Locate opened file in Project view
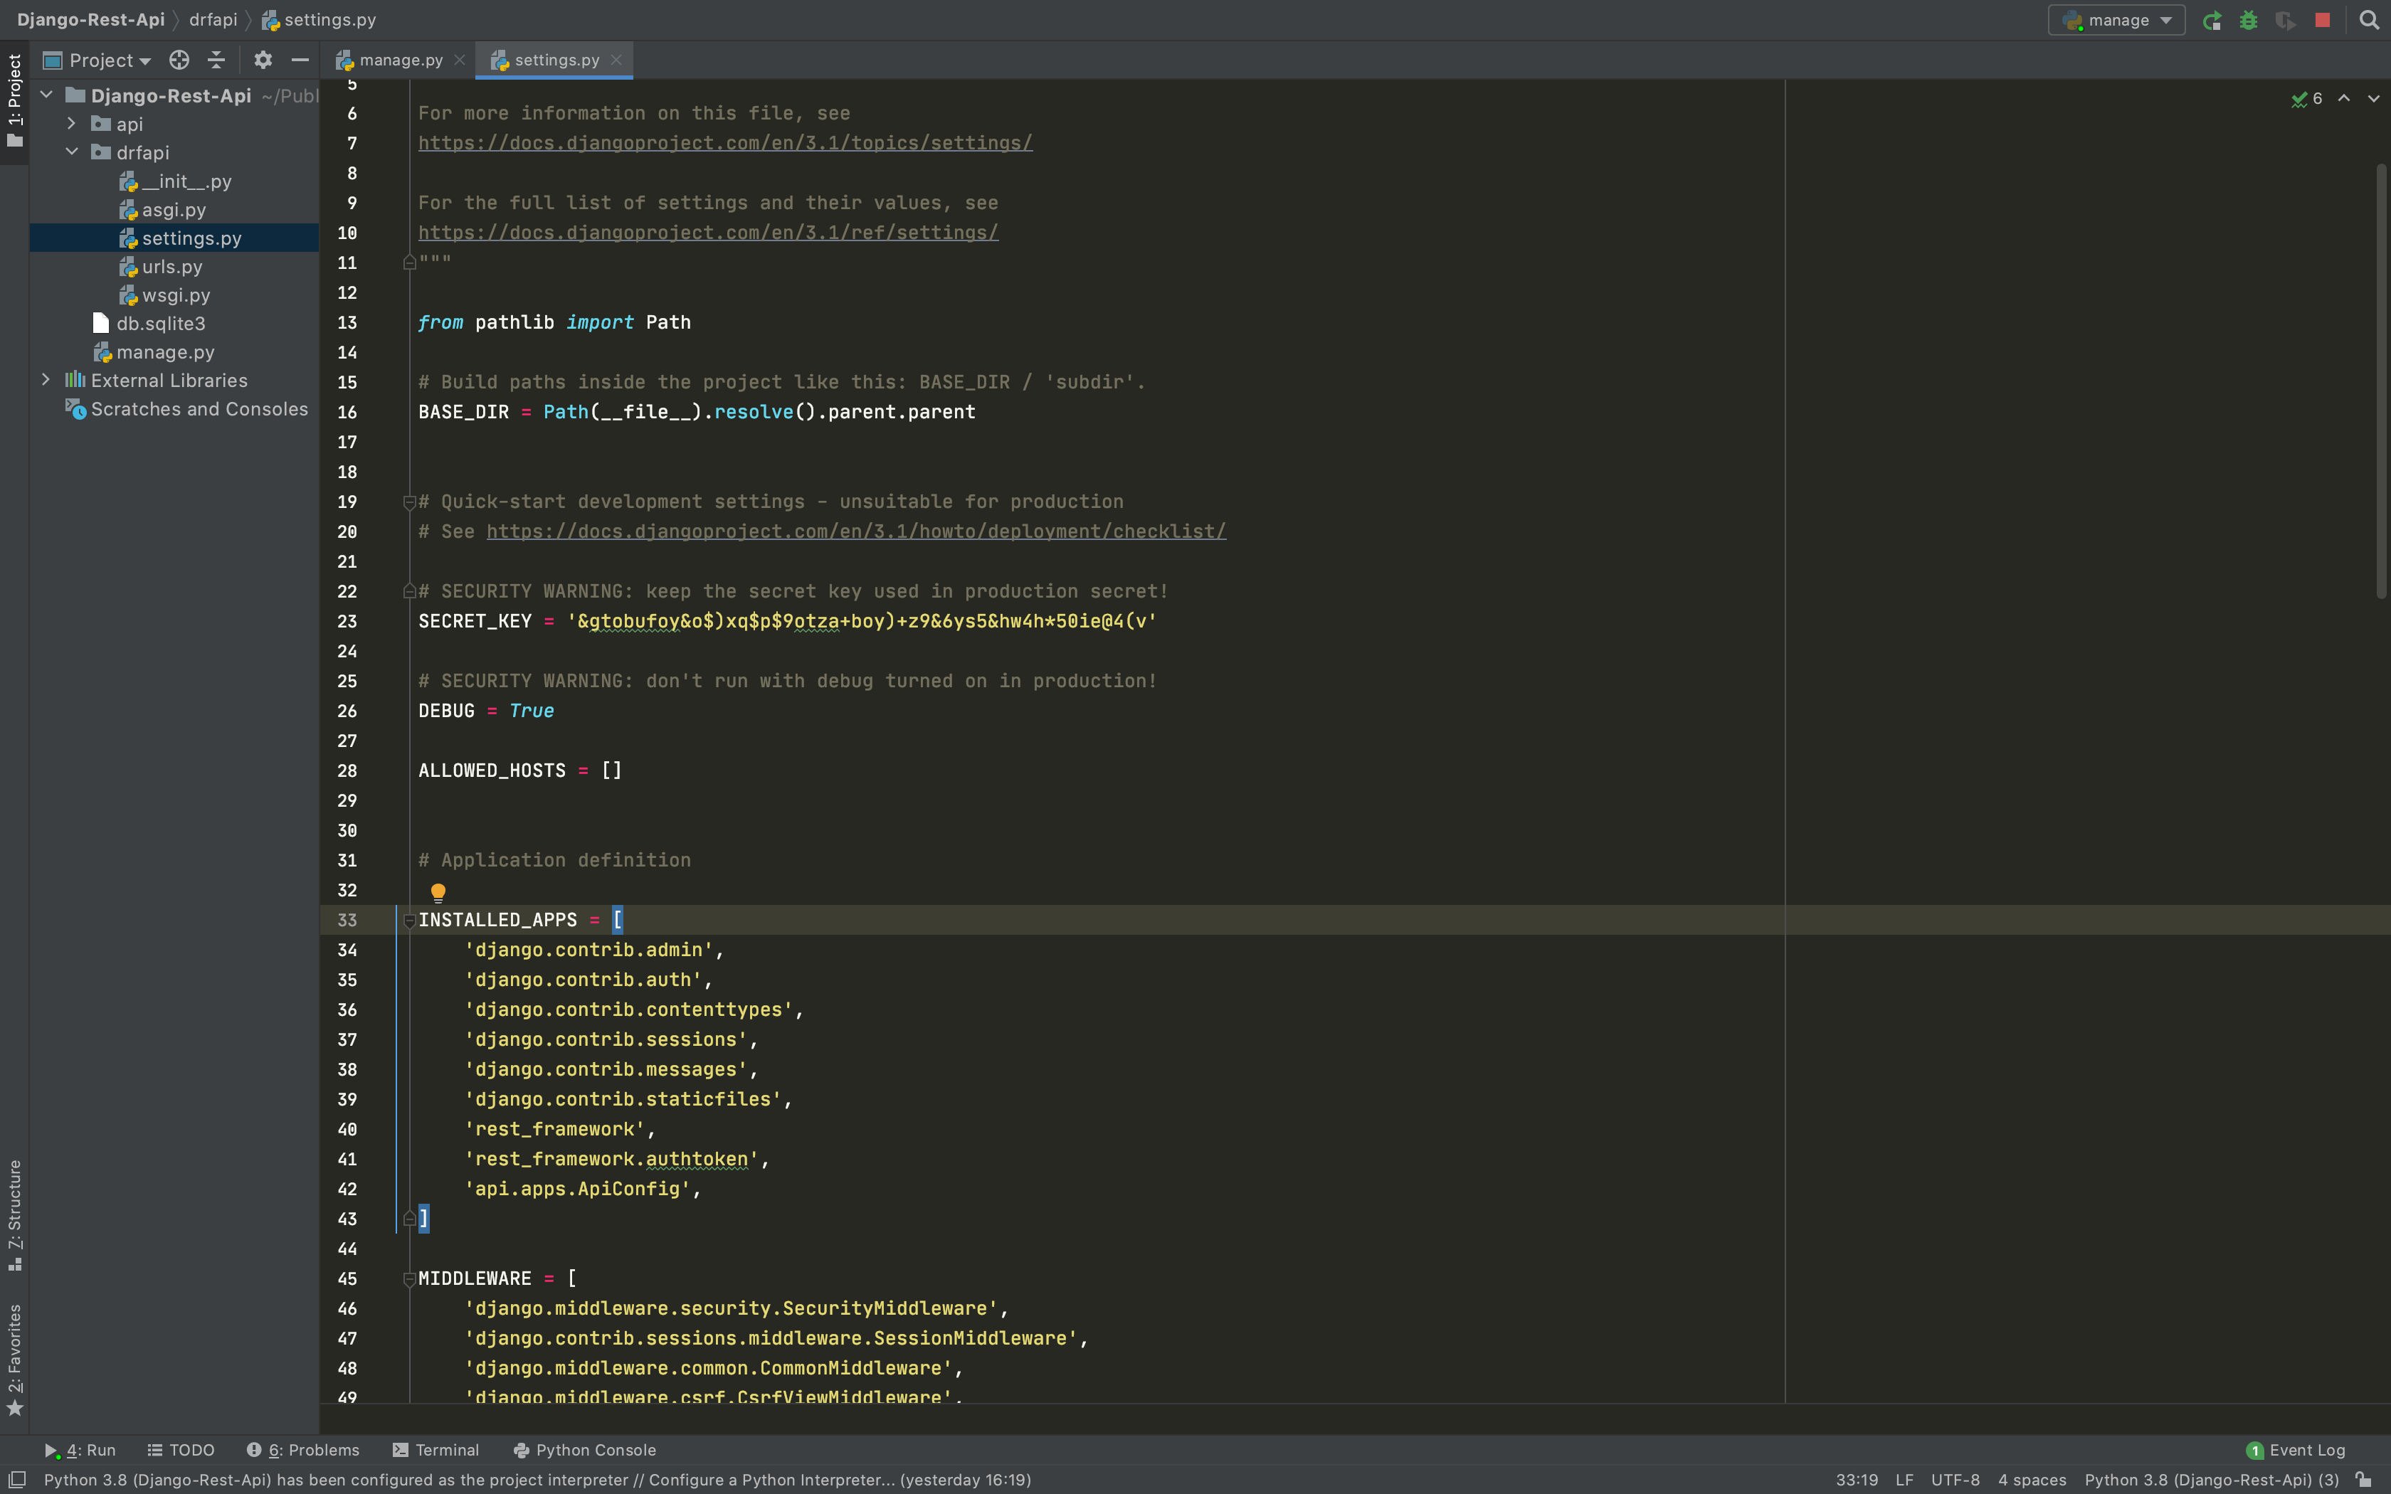 point(178,60)
